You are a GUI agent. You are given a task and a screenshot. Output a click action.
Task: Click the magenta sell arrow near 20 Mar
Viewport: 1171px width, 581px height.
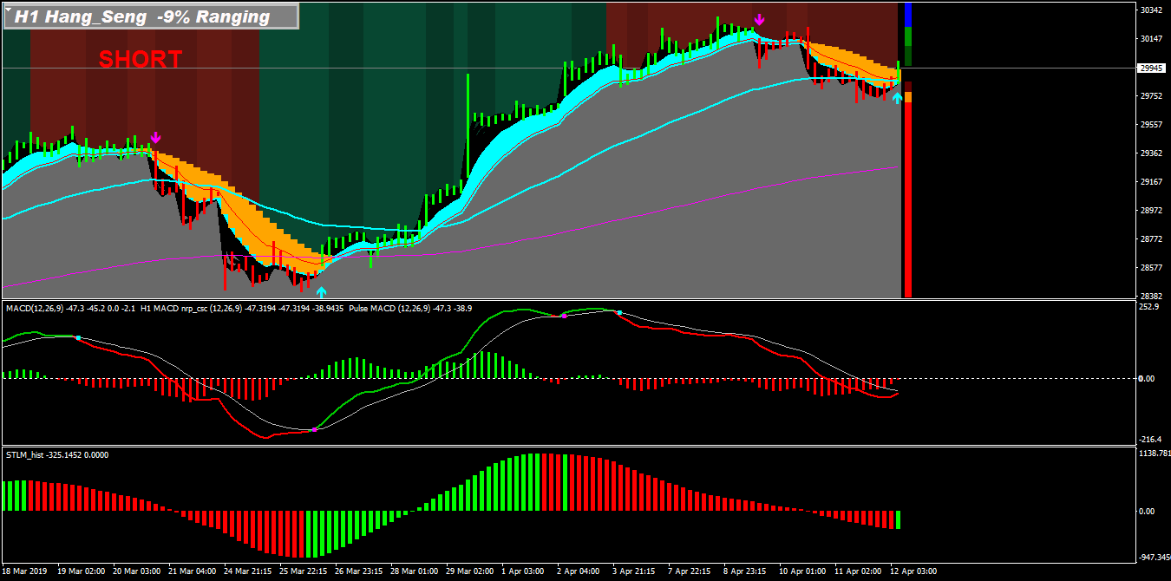coord(155,138)
